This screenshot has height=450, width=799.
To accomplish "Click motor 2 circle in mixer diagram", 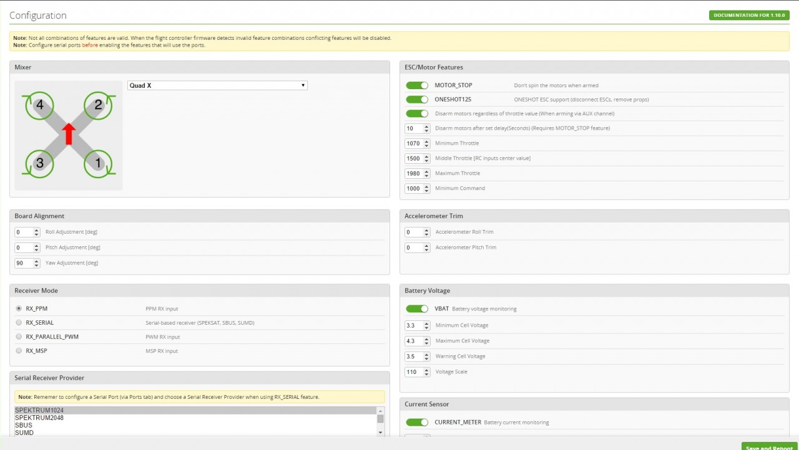I will (x=98, y=105).
